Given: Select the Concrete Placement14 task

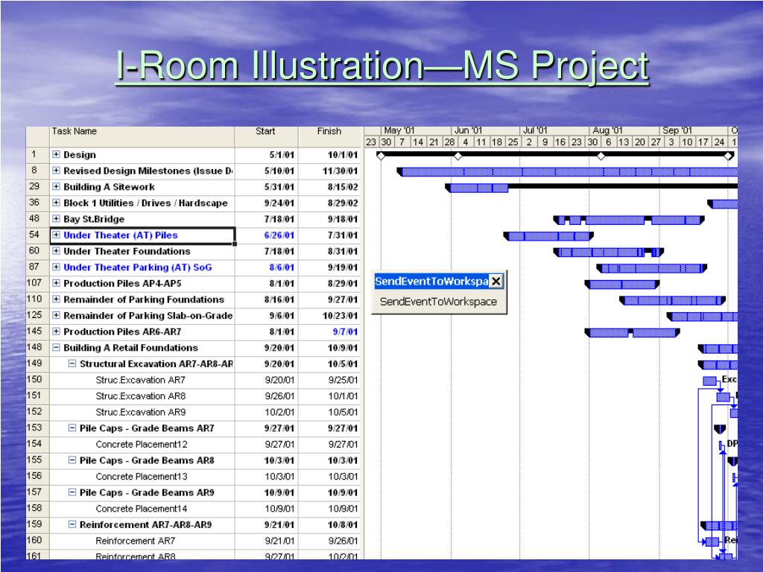Looking at the screenshot, I should (141, 508).
